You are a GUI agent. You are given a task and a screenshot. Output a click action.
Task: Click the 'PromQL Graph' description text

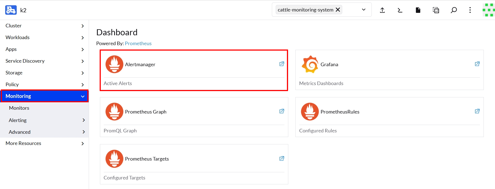click(x=120, y=130)
